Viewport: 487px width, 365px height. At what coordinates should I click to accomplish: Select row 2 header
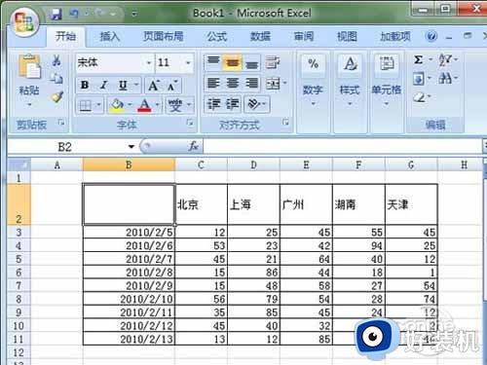19,204
